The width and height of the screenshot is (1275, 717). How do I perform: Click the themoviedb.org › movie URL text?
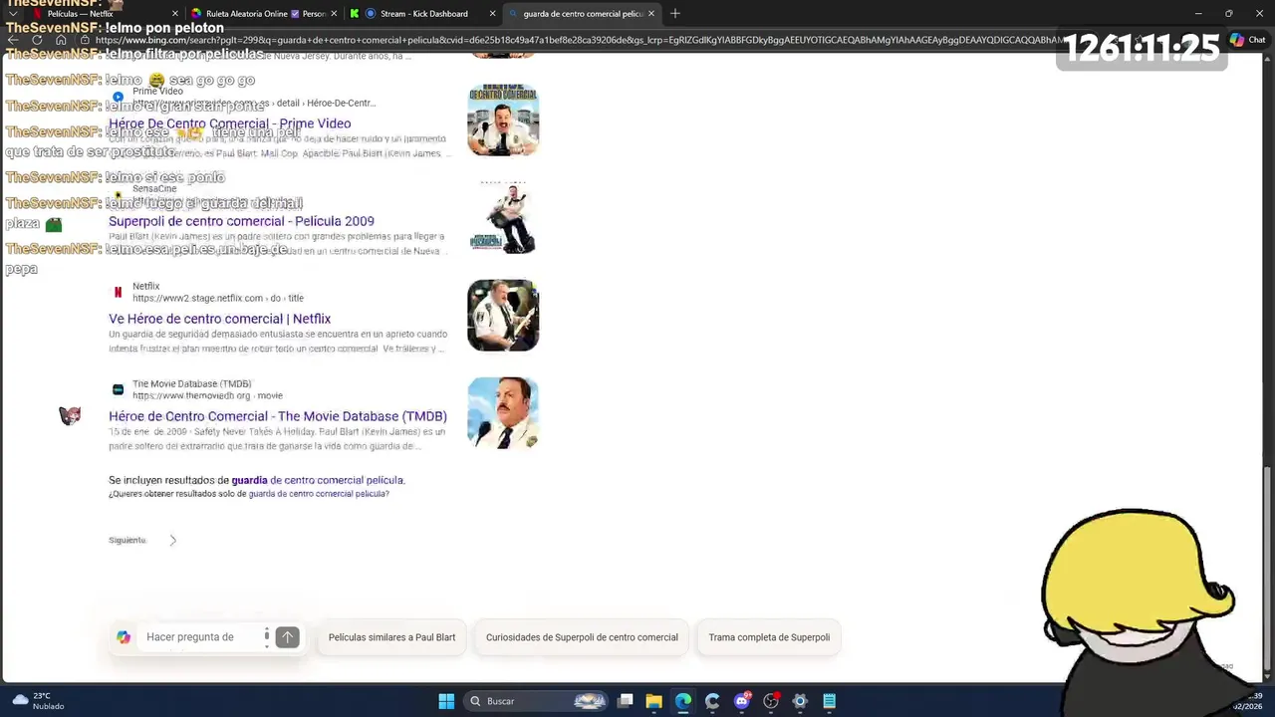[x=207, y=395]
